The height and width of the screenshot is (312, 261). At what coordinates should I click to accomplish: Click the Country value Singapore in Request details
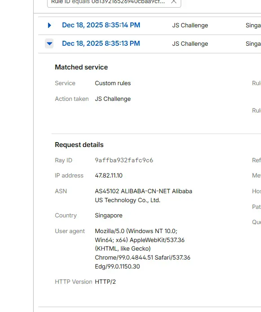109,216
